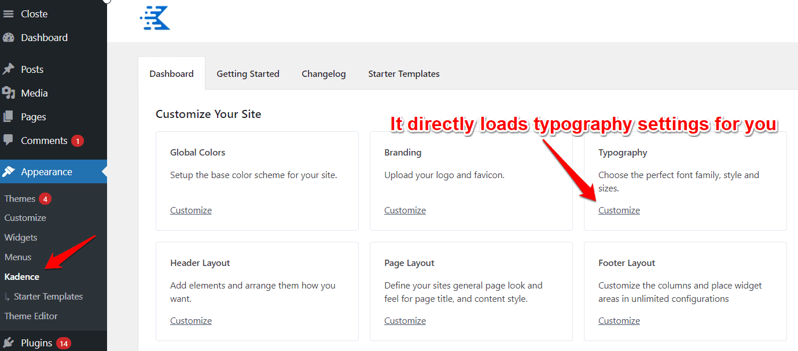This screenshot has width=798, height=351.
Task: Click the Dashboard gauge icon in sidebar
Action: pyautogui.click(x=8, y=38)
